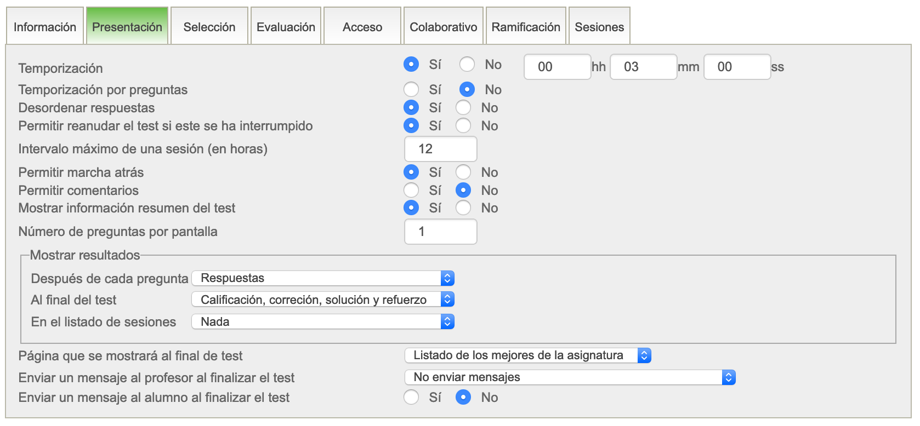This screenshot has width=920, height=426.
Task: Open the Selección tab
Action: tap(209, 27)
